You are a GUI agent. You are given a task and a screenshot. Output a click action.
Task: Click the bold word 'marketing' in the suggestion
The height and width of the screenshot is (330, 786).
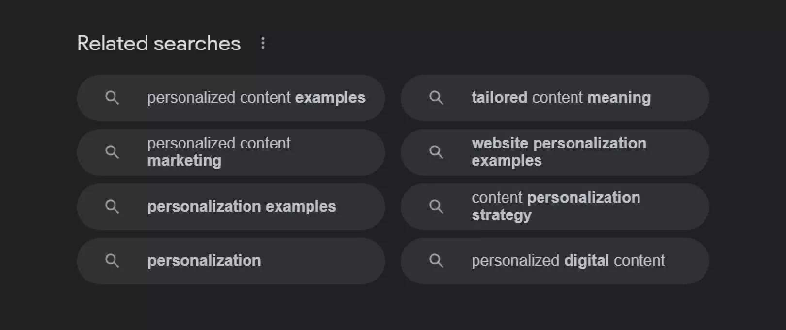[x=184, y=161]
